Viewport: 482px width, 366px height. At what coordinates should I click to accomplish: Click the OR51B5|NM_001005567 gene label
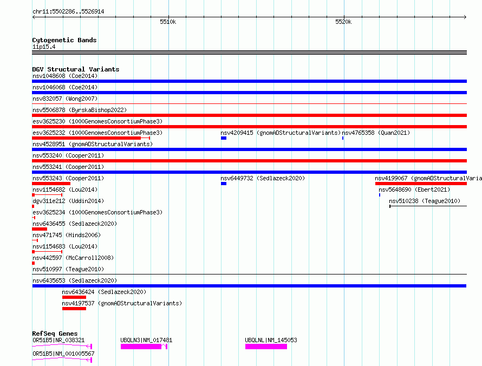tap(63, 354)
